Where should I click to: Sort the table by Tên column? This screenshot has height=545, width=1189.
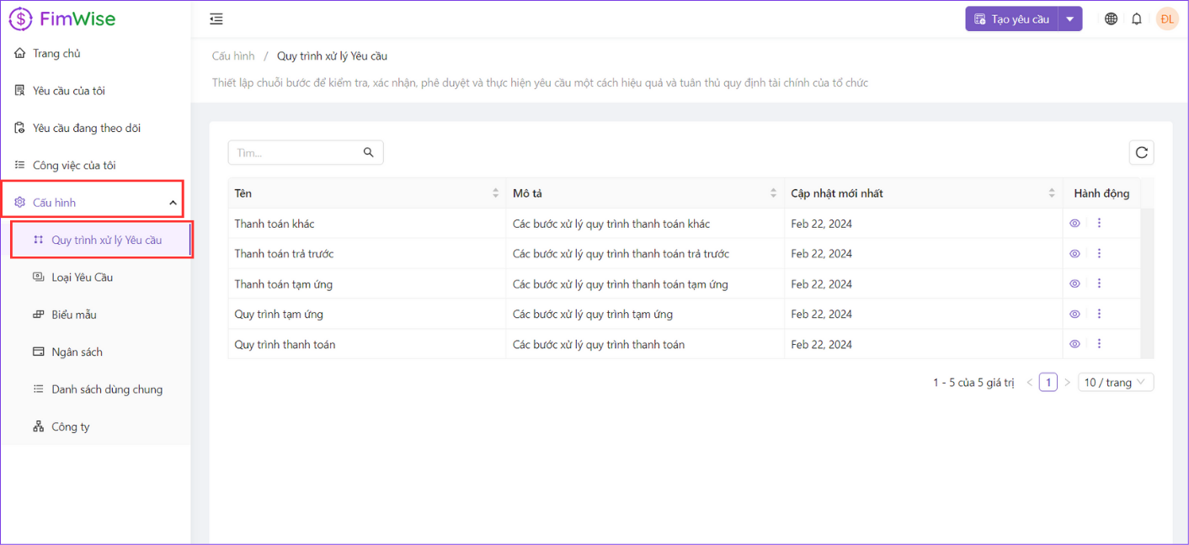[x=495, y=193]
